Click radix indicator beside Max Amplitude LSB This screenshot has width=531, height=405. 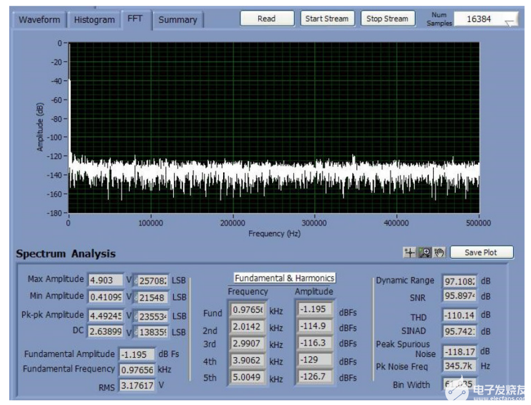point(136,280)
